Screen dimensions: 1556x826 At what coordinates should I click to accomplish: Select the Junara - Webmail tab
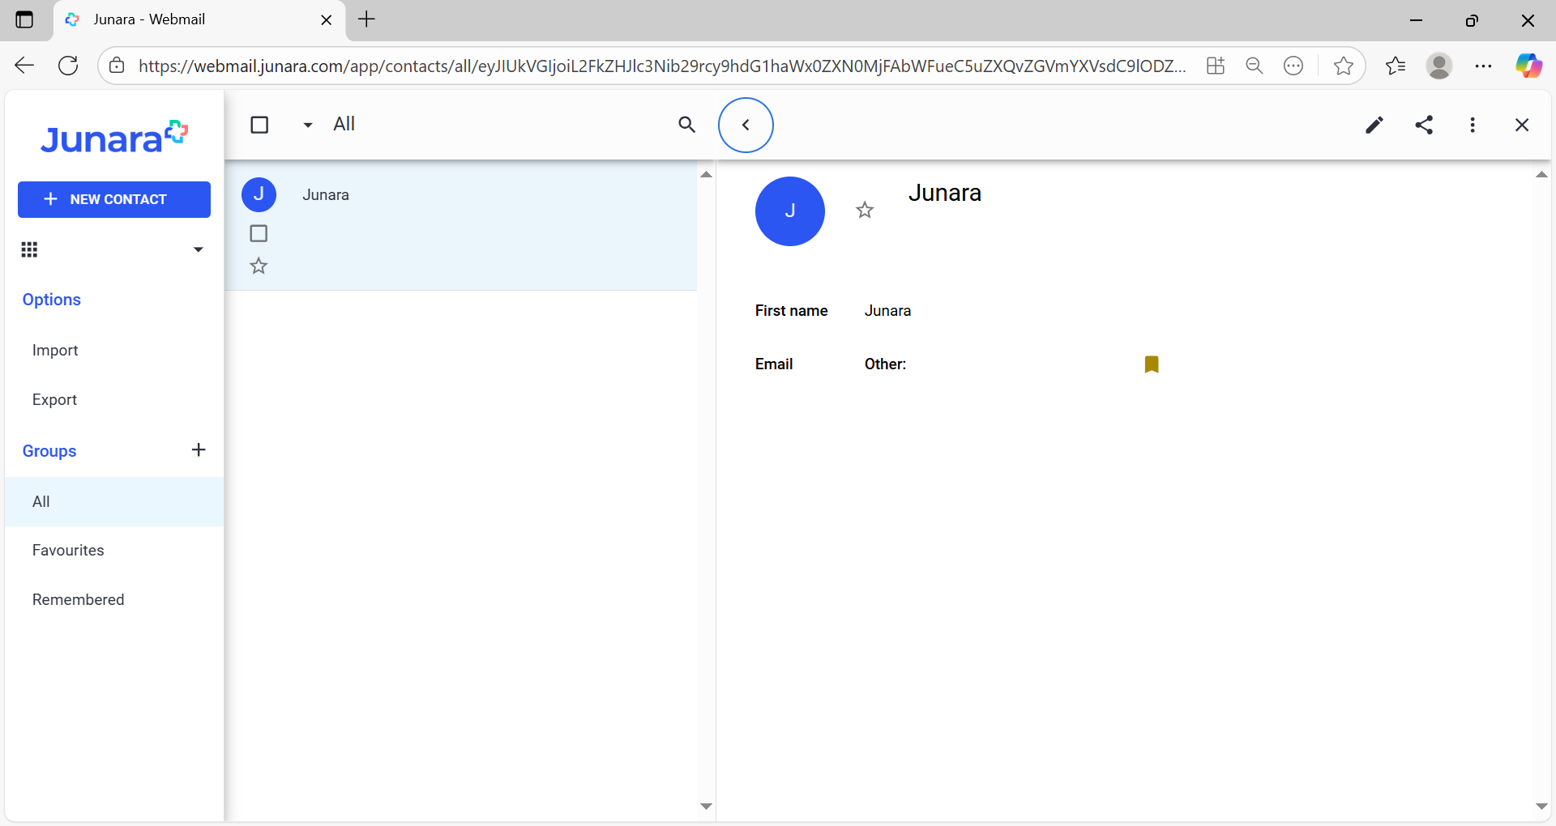coord(199,19)
